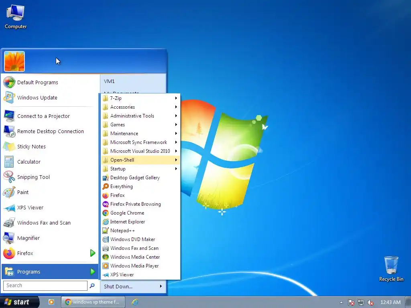Launch Desktop Gadget Gallery

coord(140,178)
